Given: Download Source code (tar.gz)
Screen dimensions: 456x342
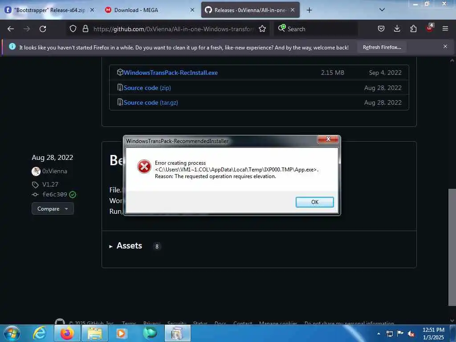Looking at the screenshot, I should point(151,103).
